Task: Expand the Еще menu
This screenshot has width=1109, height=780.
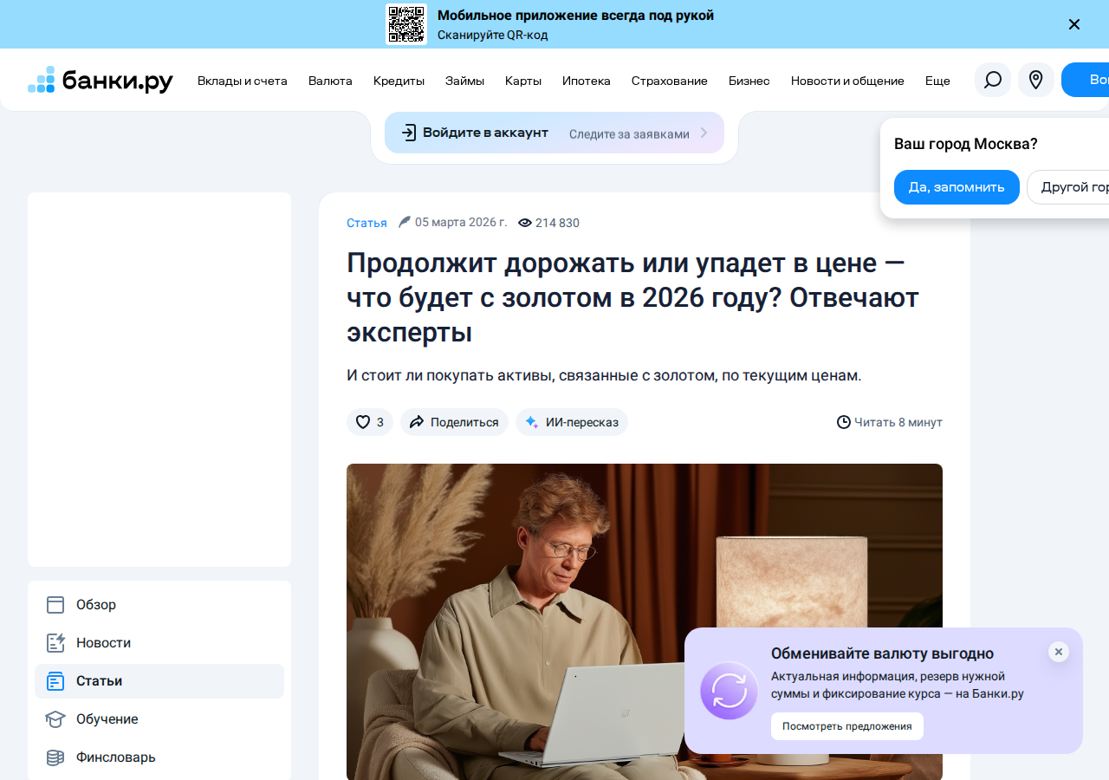Action: pos(937,81)
